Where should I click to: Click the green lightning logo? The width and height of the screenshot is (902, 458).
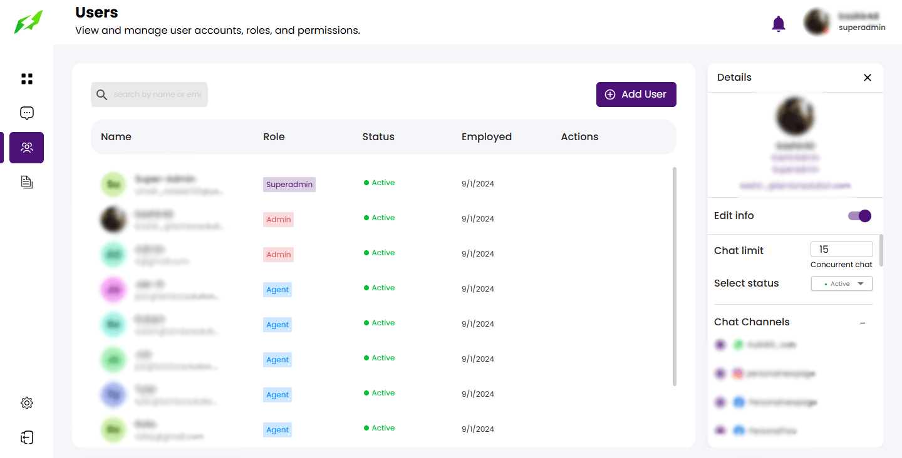(x=29, y=22)
